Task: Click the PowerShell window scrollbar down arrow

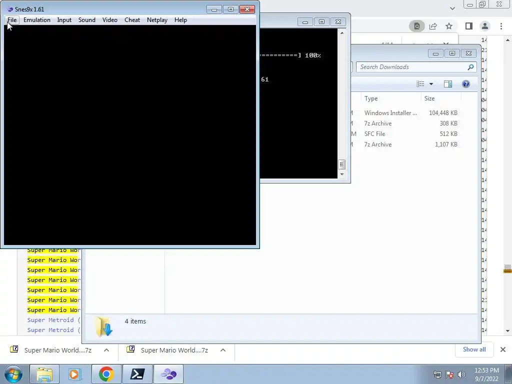Action: pos(342,174)
